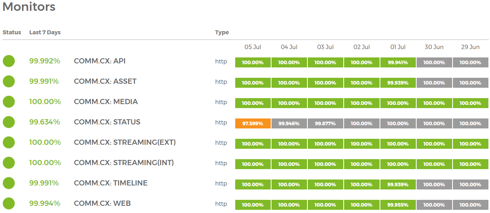Click the 03 Jul column header
The height and width of the screenshot is (213, 490).
pyautogui.click(x=325, y=47)
